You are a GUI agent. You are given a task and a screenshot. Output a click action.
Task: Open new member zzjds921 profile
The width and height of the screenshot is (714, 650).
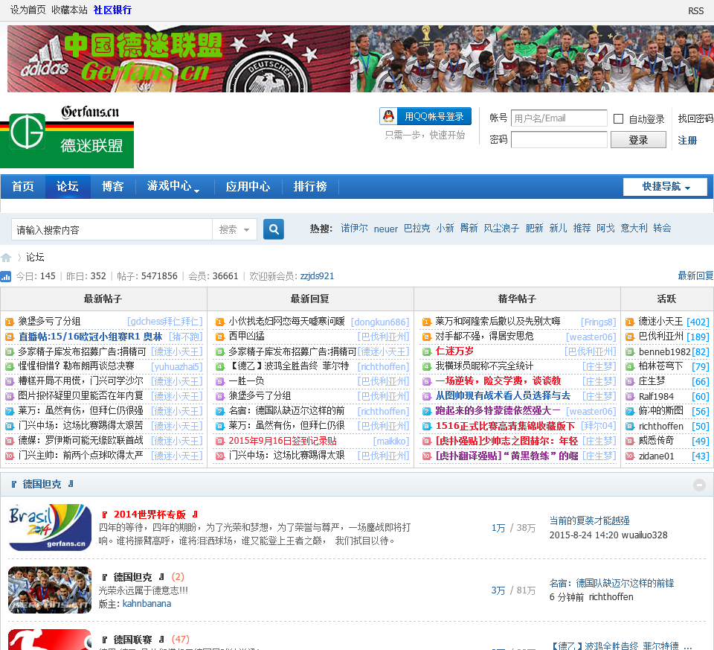pos(317,276)
